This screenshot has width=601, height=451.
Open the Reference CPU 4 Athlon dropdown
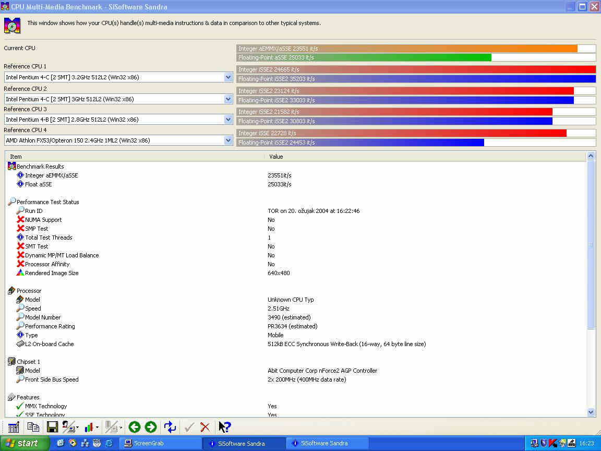tap(228, 140)
